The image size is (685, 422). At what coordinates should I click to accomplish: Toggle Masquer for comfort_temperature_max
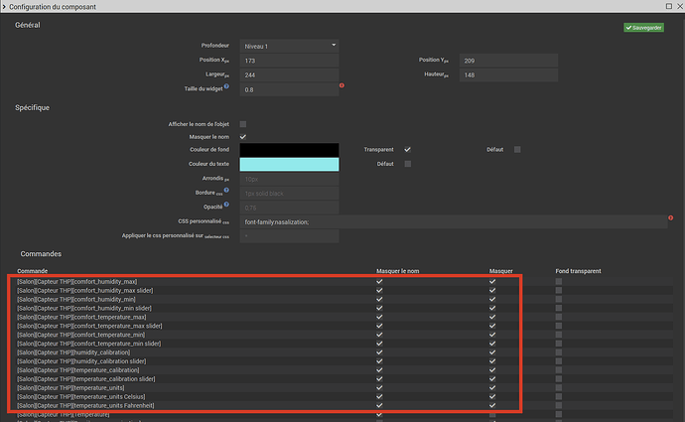[492, 317]
